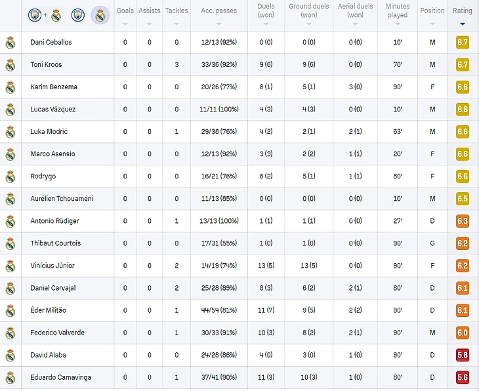The image size is (479, 391).
Task: Click the Rating column sort arrow
Action: pyautogui.click(x=463, y=24)
